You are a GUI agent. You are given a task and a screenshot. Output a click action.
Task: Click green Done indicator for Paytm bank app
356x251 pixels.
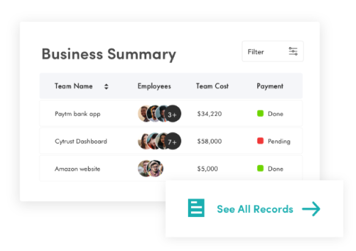coord(260,113)
